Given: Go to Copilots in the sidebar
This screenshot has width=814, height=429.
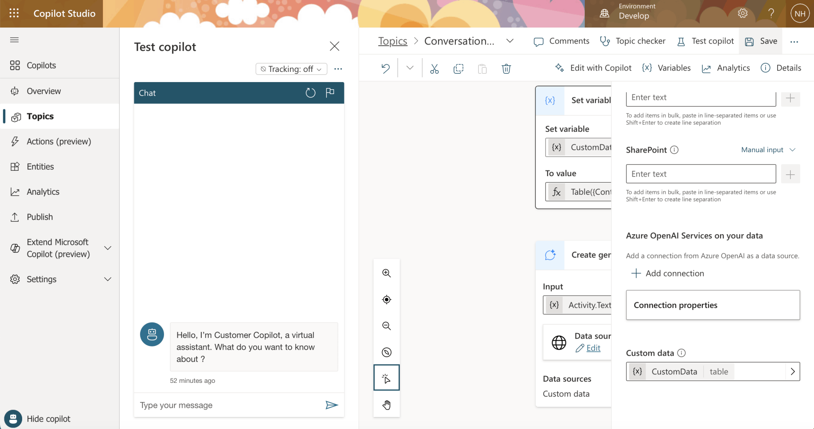Looking at the screenshot, I should [60, 66].
